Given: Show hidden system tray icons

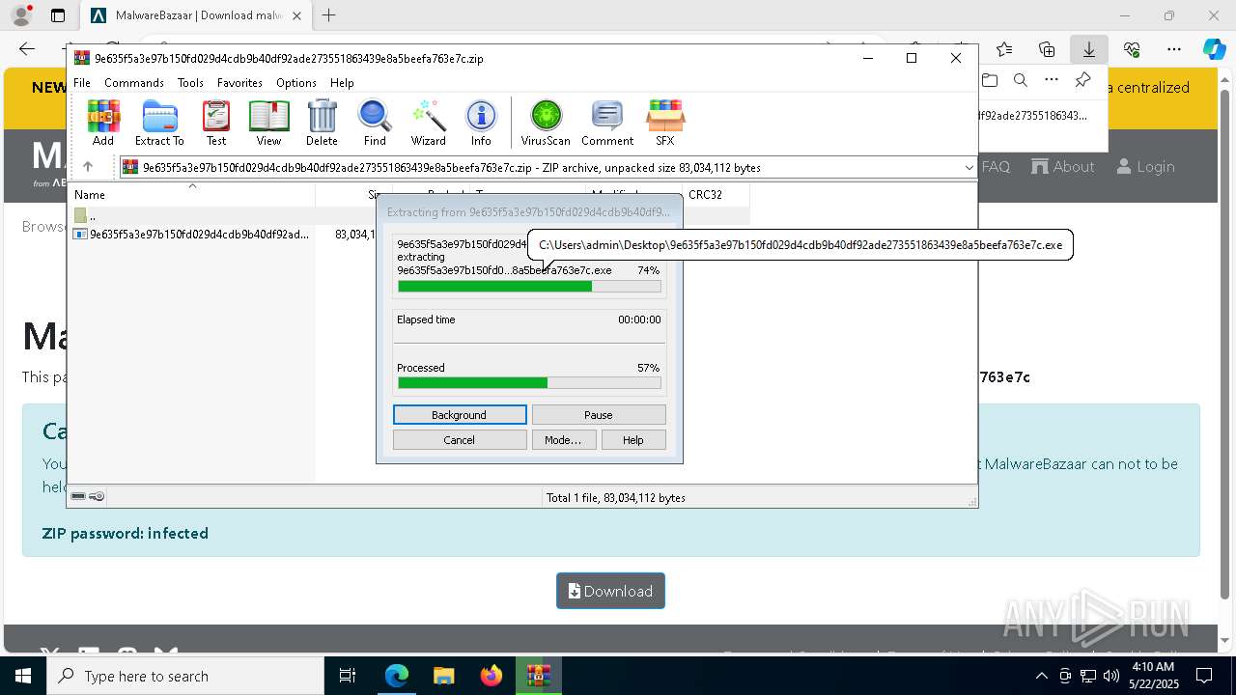Looking at the screenshot, I should (1041, 676).
